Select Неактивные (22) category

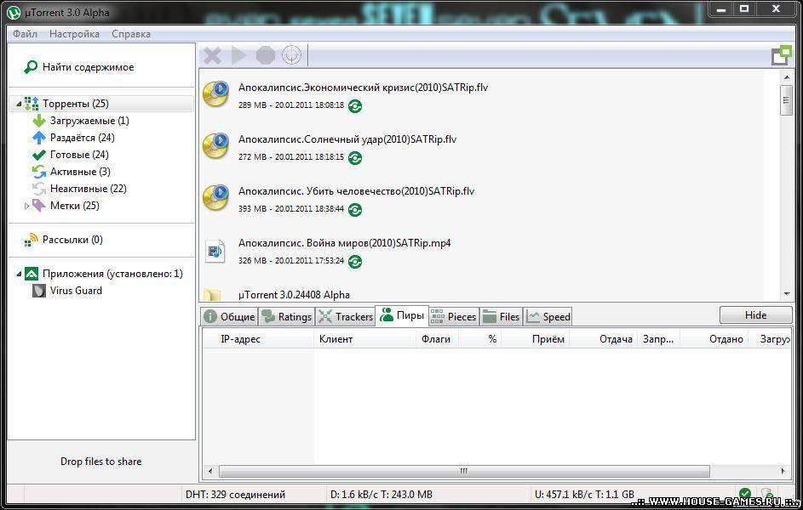pyautogui.click(x=88, y=189)
